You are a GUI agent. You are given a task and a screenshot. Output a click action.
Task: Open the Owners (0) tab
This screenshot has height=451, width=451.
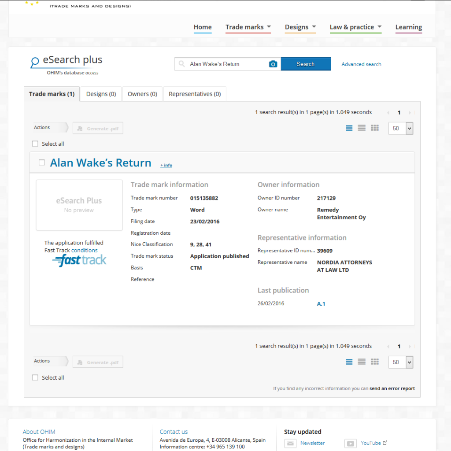[x=142, y=94]
